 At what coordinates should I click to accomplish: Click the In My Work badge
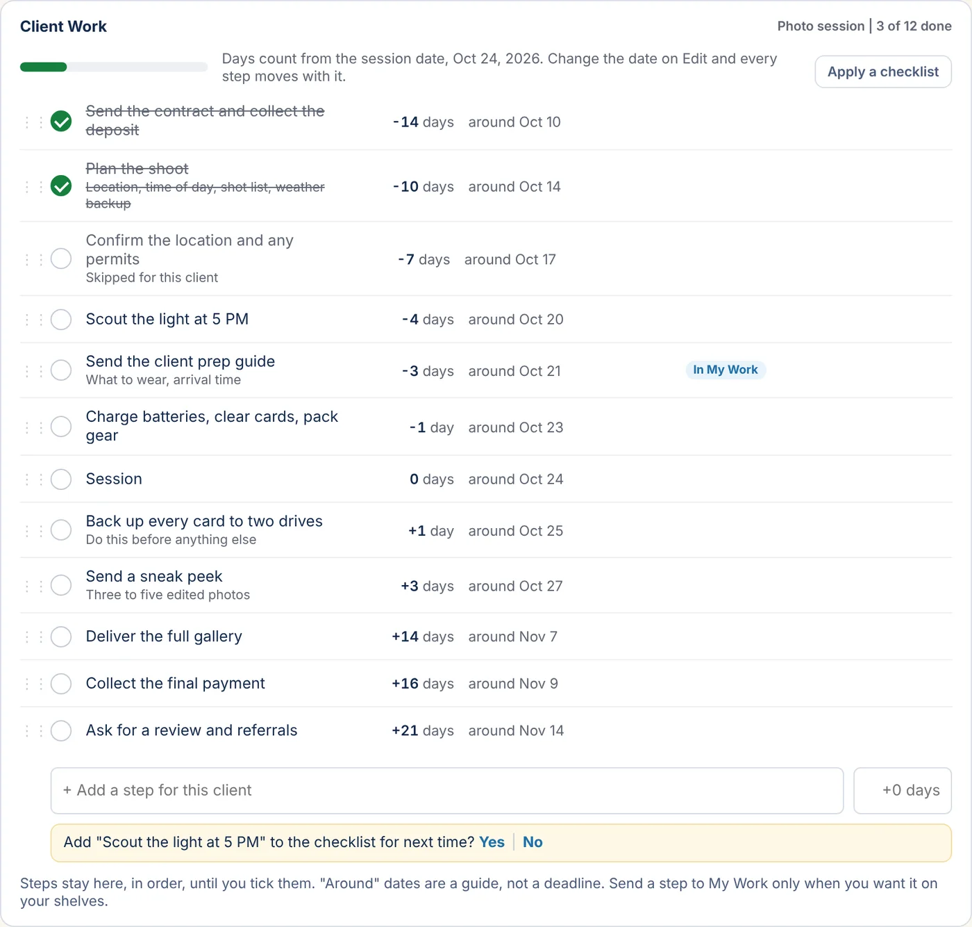click(726, 370)
